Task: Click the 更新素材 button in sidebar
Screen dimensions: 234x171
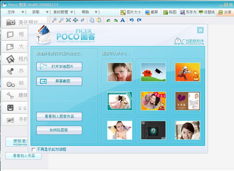Action: (x=17, y=142)
